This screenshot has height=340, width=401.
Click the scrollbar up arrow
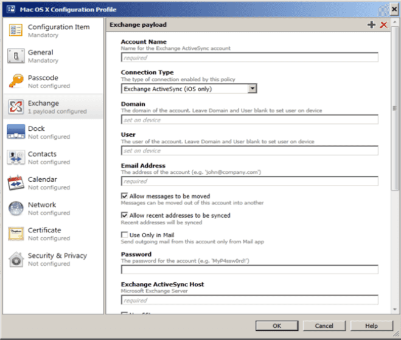(395, 23)
